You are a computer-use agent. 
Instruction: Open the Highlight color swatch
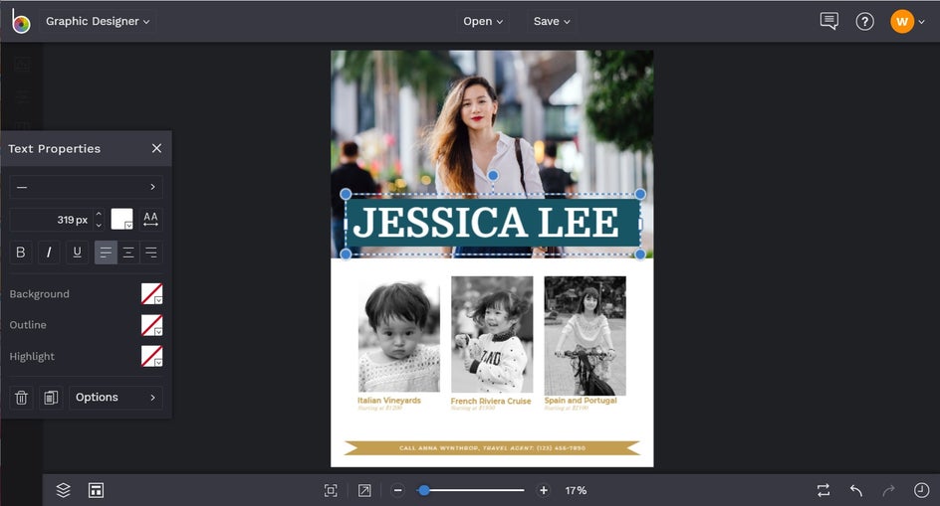(151, 356)
